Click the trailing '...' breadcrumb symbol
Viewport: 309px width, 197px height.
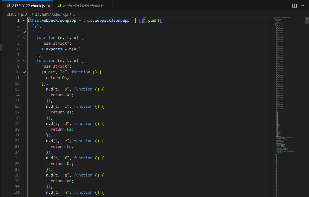(74, 14)
